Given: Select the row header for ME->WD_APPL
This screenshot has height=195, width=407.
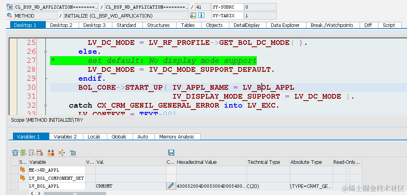Looking at the screenshot, I should tap(15, 170).
